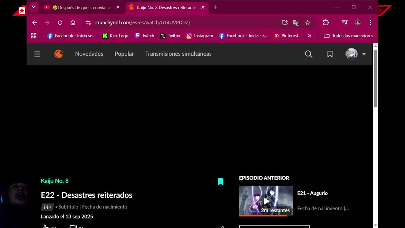Close the YouTube 'Después de que su novia' tab
This screenshot has height=228, width=405.
click(x=118, y=7)
